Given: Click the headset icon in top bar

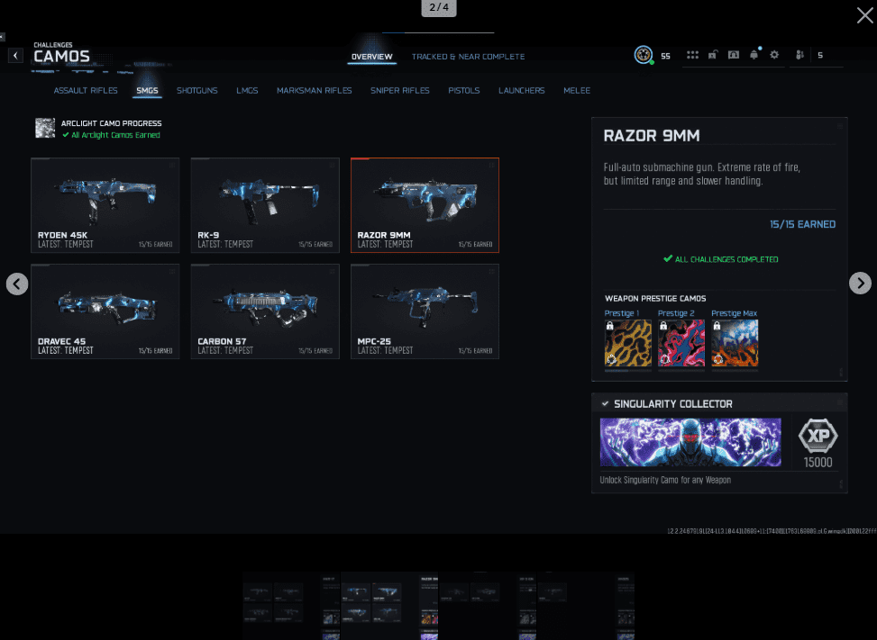Looking at the screenshot, I should pos(733,55).
